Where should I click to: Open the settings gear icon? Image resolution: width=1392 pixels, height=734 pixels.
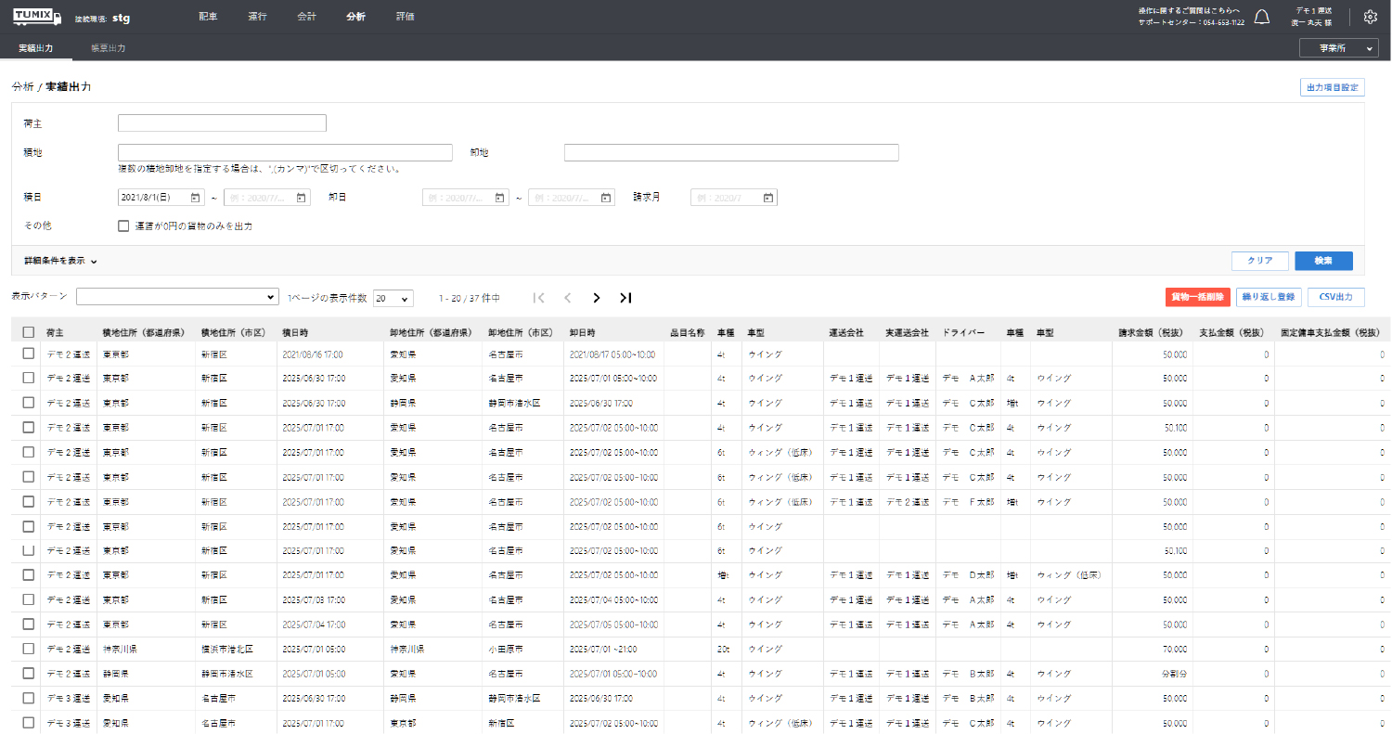[x=1371, y=17]
